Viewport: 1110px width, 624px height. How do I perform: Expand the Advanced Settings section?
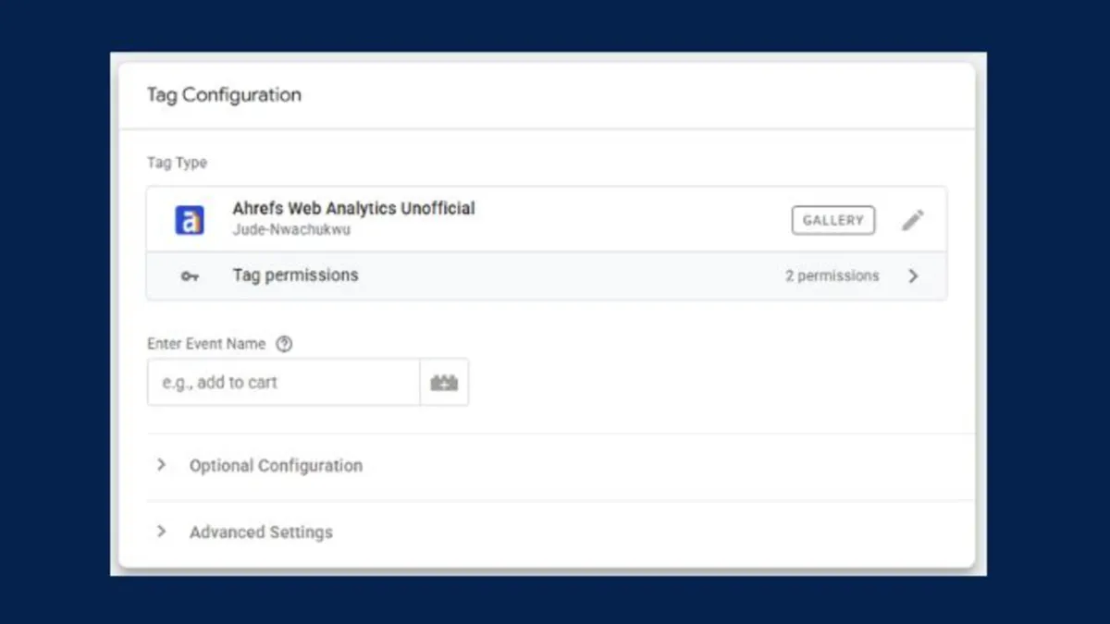(260, 532)
